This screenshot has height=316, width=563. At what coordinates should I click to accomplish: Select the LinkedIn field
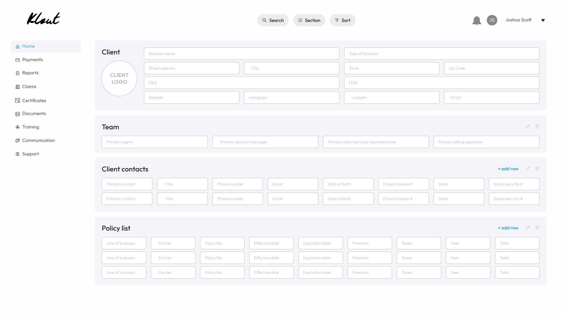pos(391,97)
